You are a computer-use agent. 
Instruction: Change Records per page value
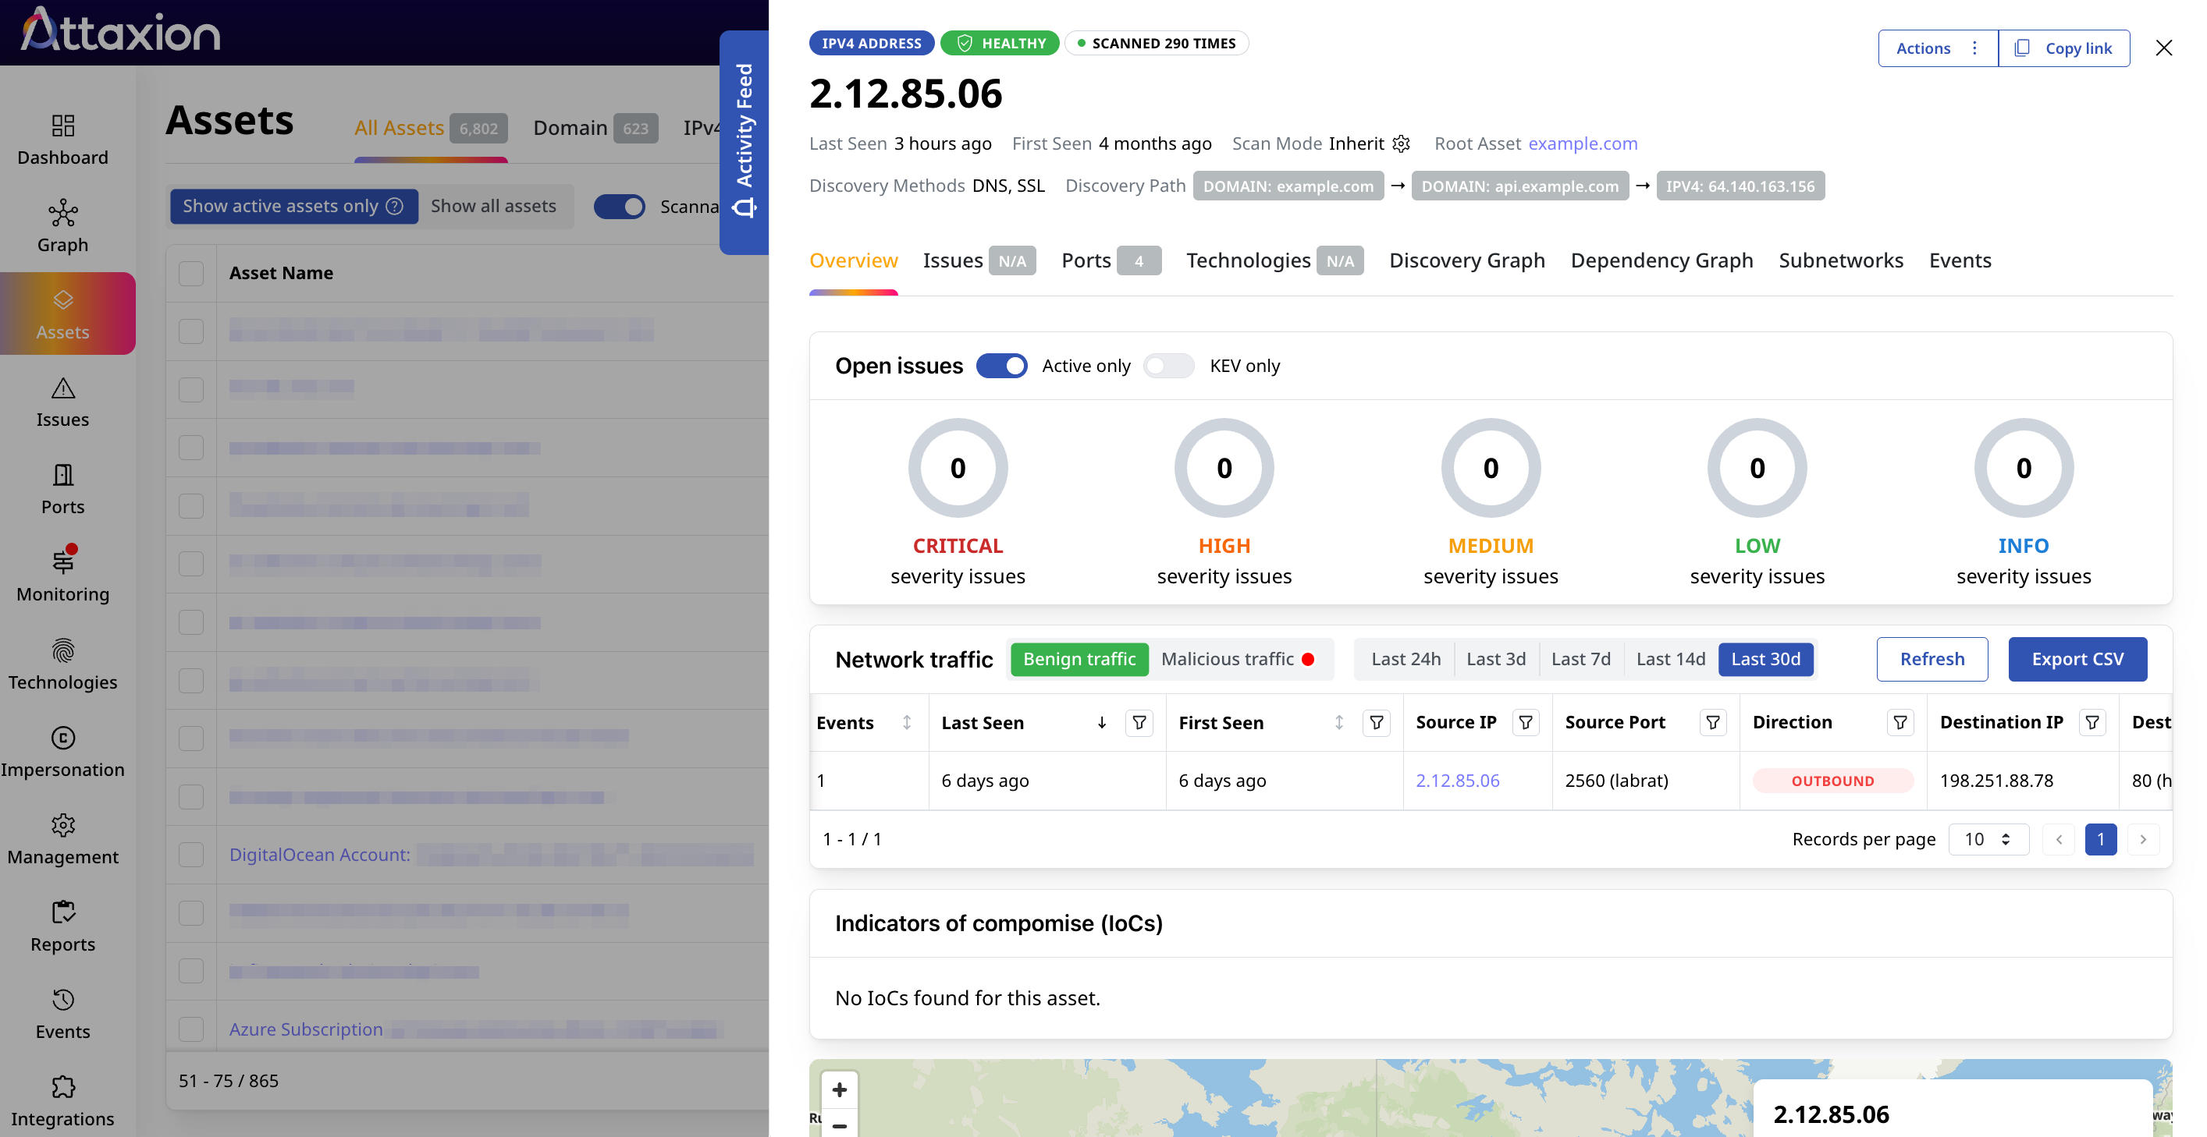(1988, 839)
